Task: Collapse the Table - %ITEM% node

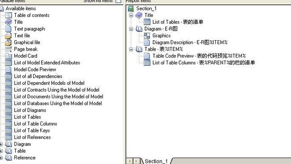Action: pyautogui.click(x=131, y=49)
